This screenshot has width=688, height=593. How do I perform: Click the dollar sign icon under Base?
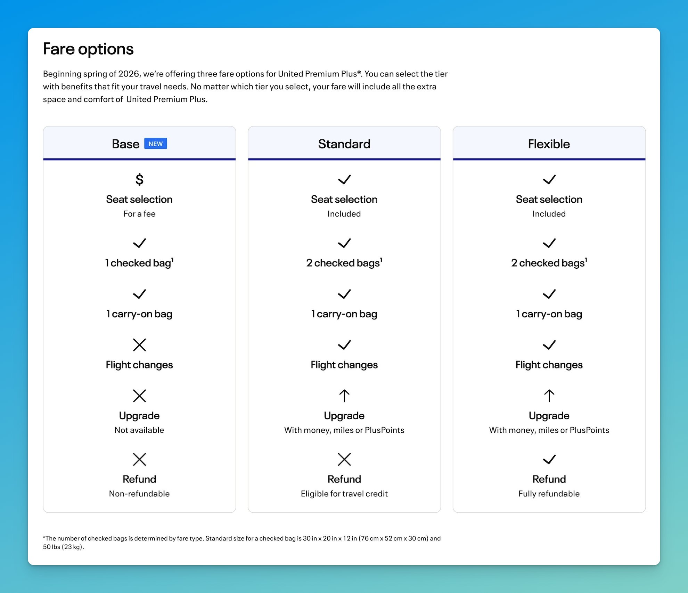pyautogui.click(x=139, y=179)
